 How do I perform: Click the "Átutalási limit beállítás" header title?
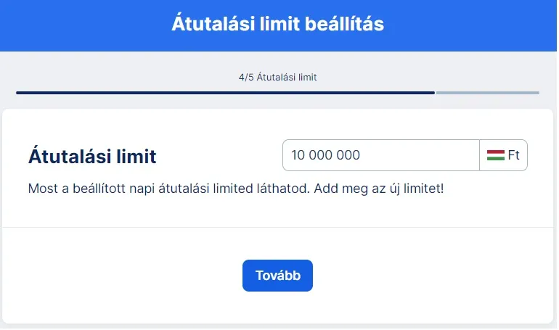point(277,24)
